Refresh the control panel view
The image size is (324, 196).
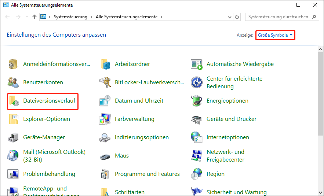237,17
